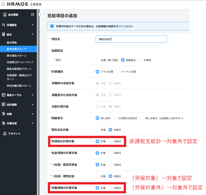Open 基本情報 in sidebar
This screenshot has width=206, height=195.
point(12,42)
